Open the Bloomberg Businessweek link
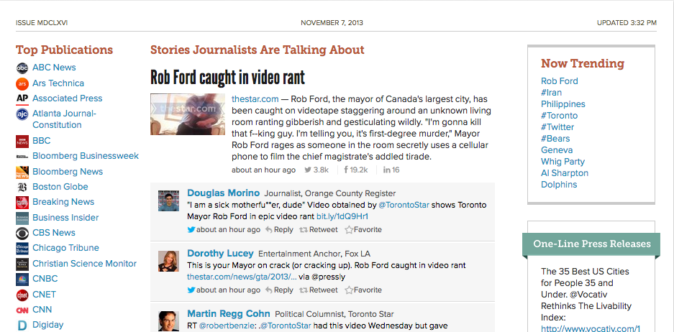Image resolution: width=674 pixels, height=332 pixels. 86,156
